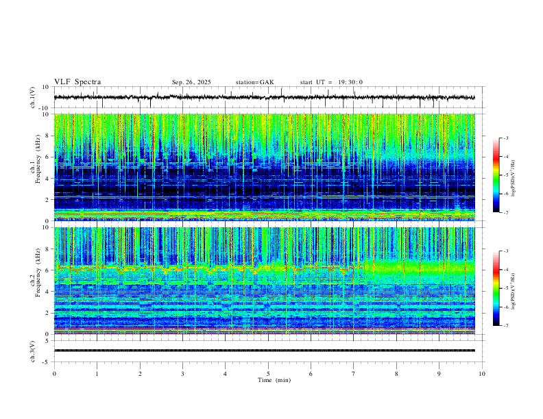The image size is (543, 419).
Task: Click tick label "5" on the time axis
Action: click(x=268, y=374)
